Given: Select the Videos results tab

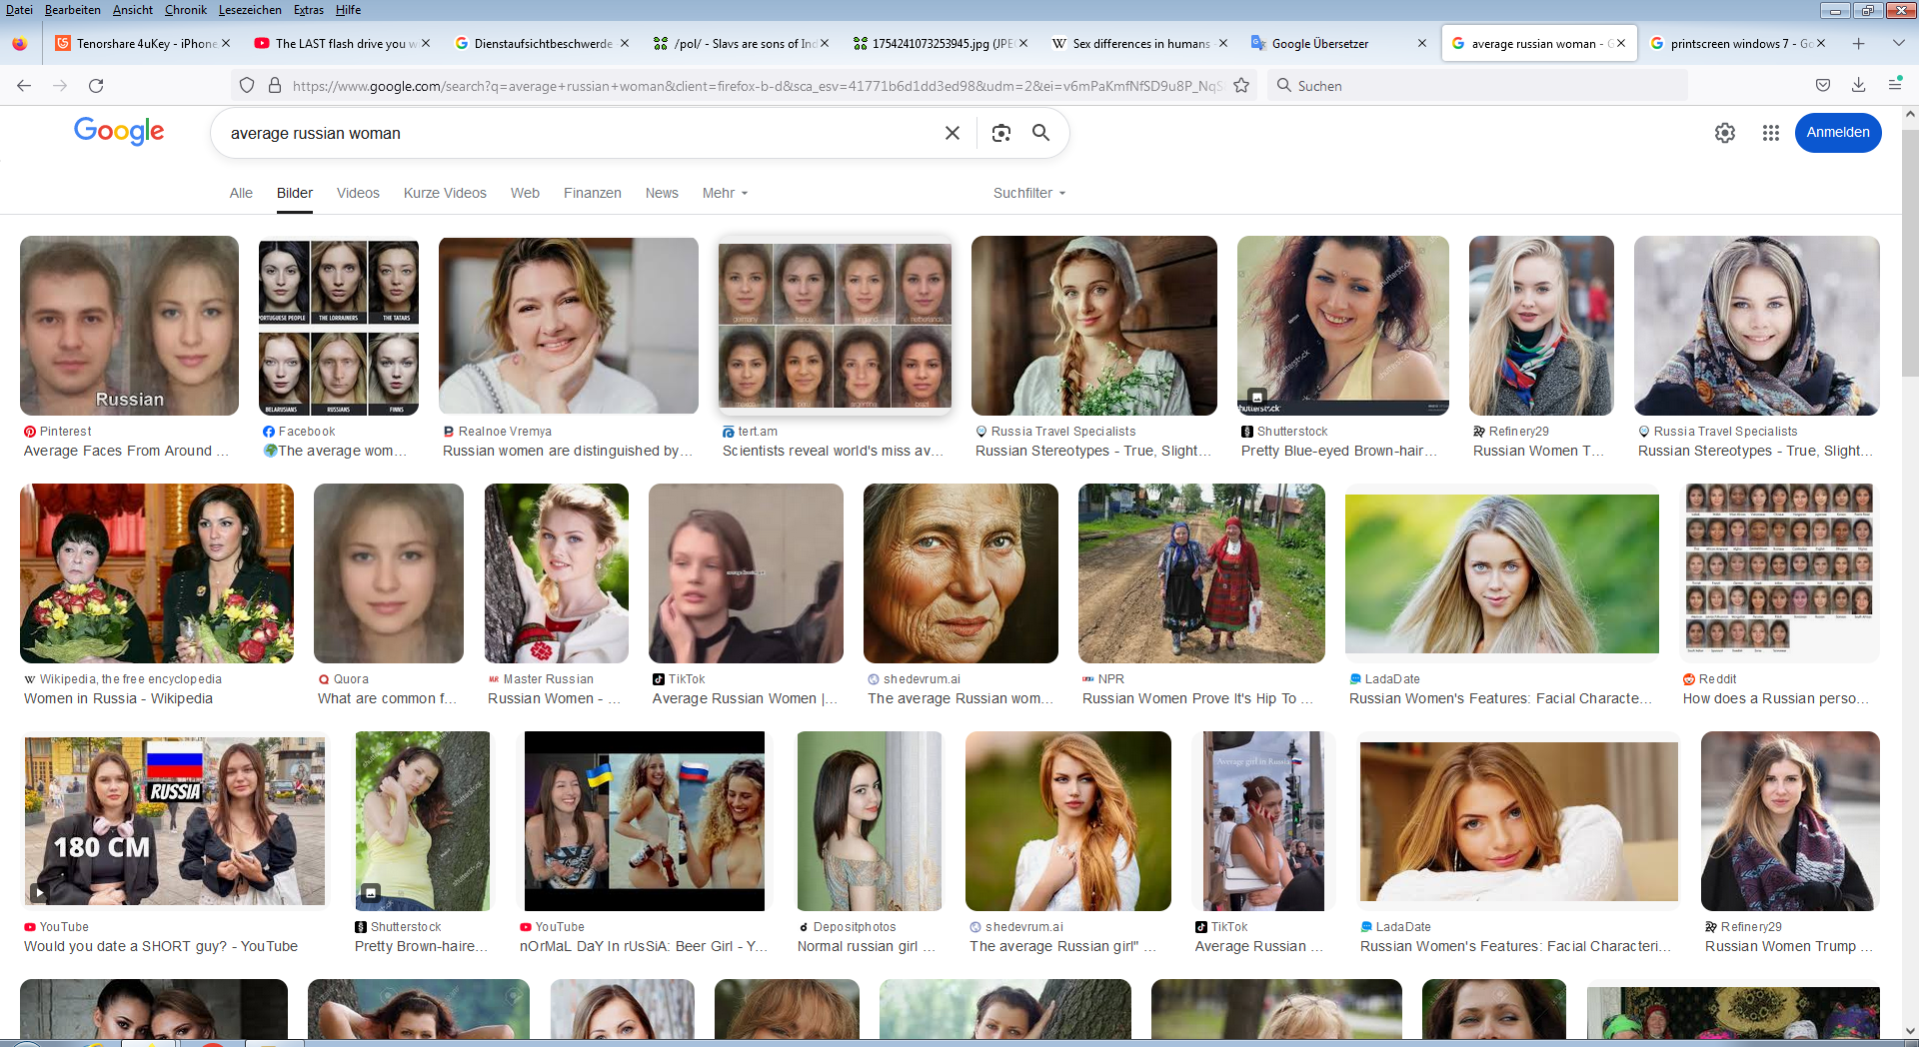Looking at the screenshot, I should [358, 193].
